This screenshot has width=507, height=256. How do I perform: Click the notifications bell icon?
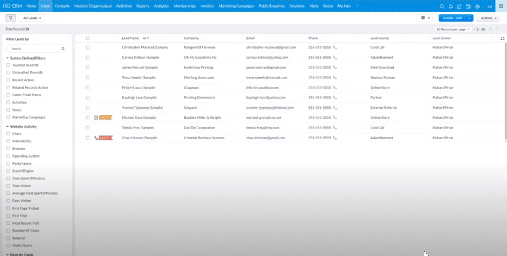(451, 6)
